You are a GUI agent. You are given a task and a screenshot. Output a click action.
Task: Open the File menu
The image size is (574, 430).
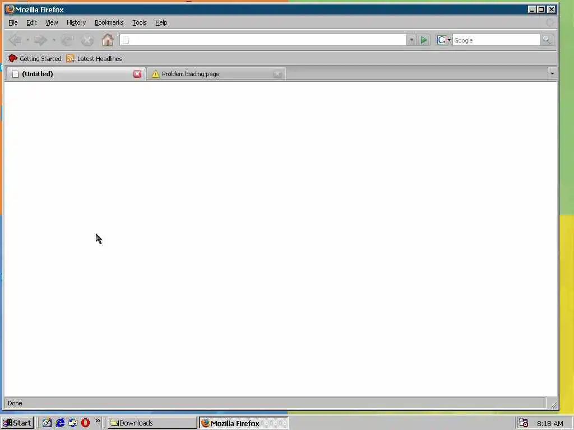coord(13,22)
